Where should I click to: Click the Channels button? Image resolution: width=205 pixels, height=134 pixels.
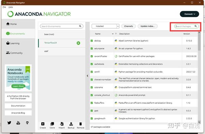[x=128, y=26]
